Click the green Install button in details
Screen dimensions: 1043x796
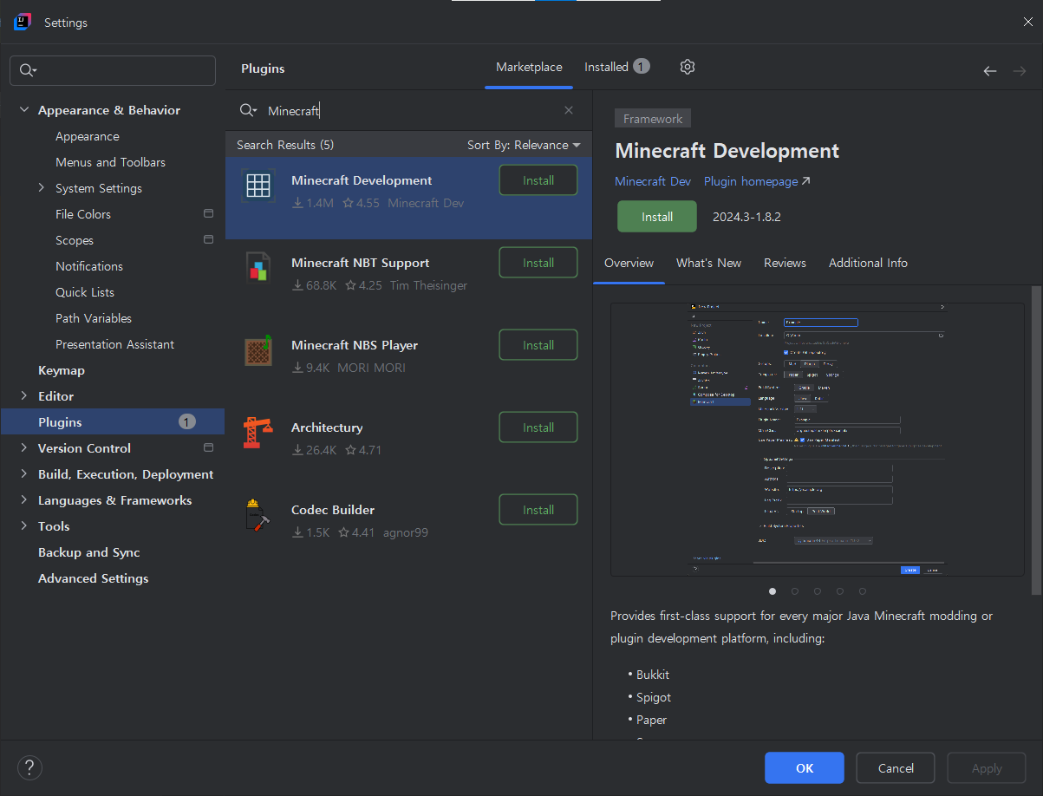click(x=657, y=217)
